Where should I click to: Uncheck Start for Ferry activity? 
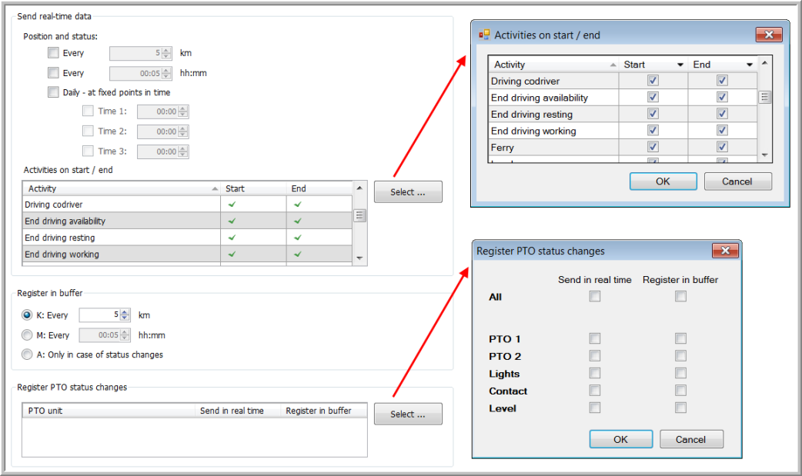[x=653, y=147]
